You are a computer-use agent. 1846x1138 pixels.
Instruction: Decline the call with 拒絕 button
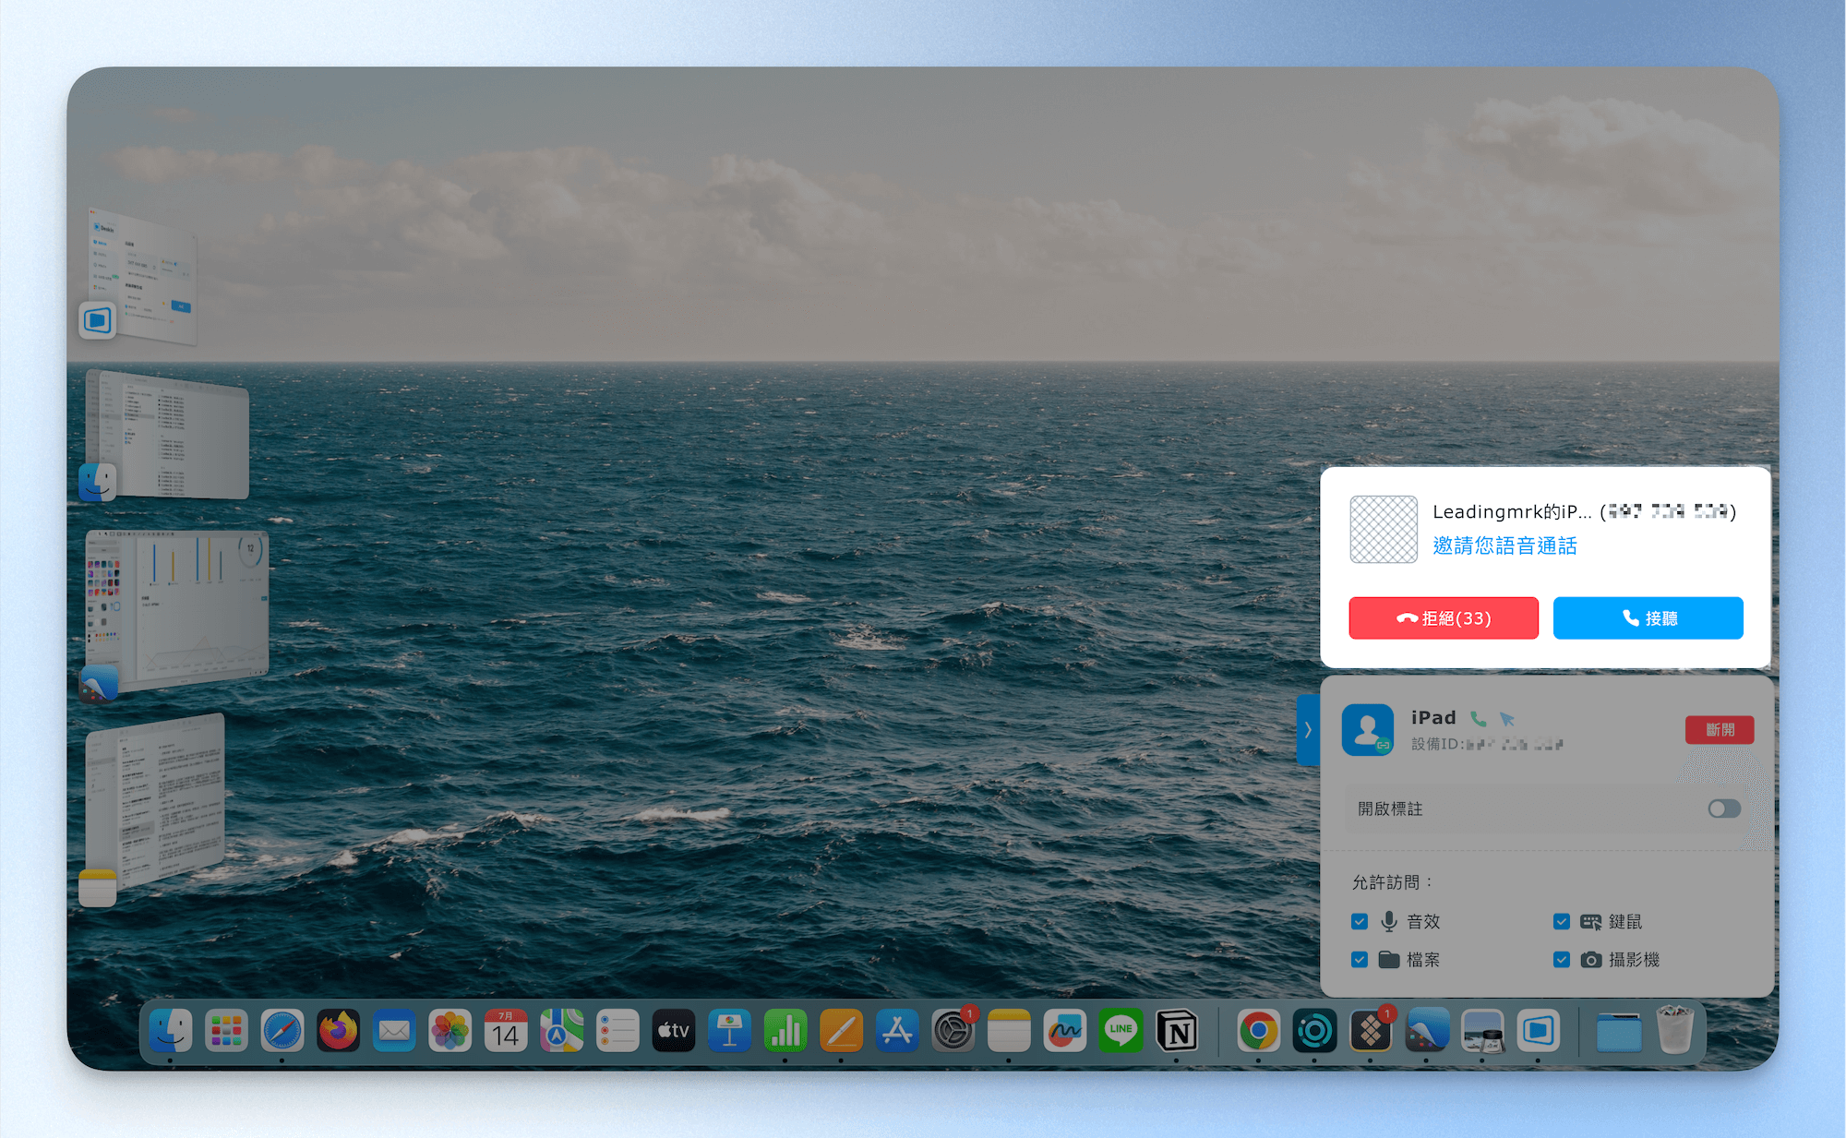(1444, 617)
